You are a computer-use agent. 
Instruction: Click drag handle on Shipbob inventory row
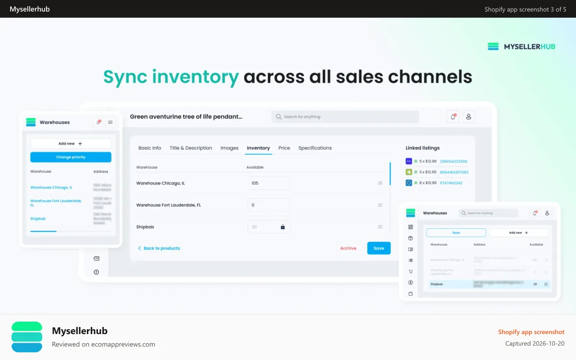[x=380, y=227]
